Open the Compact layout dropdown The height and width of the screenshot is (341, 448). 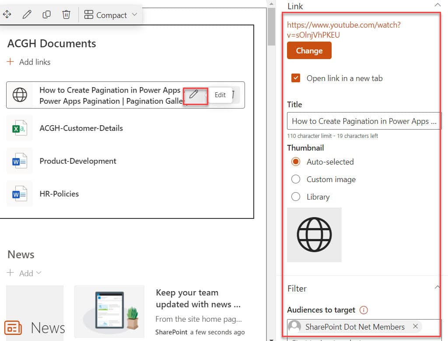tap(111, 15)
